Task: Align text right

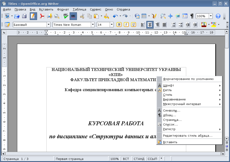Action: [x=157, y=25]
